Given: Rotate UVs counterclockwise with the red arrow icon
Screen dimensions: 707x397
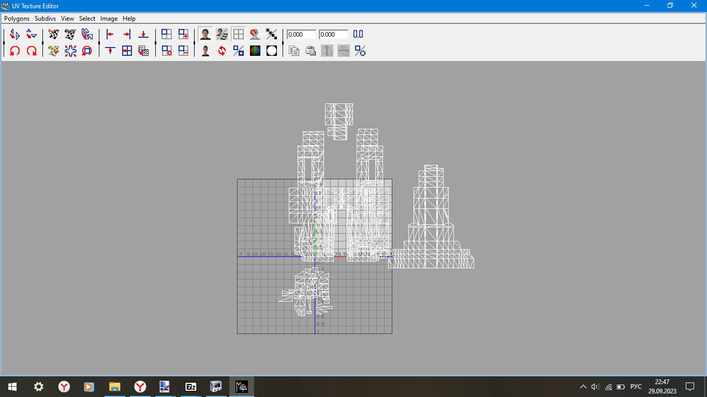Looking at the screenshot, I should point(15,51).
